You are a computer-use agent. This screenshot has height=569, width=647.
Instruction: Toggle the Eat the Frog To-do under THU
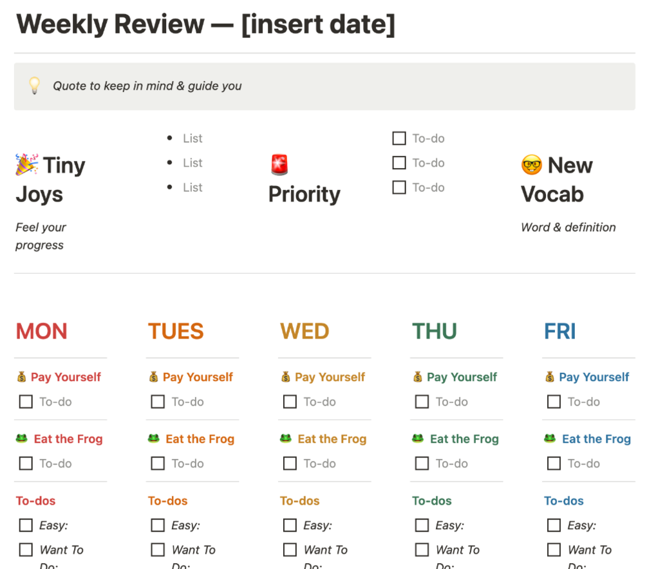pyautogui.click(x=422, y=463)
